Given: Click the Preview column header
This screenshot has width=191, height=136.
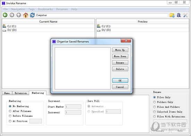Looking at the screenshot, I should click(x=142, y=22).
